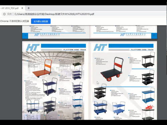Click the plus icon to open new tab

29,8
